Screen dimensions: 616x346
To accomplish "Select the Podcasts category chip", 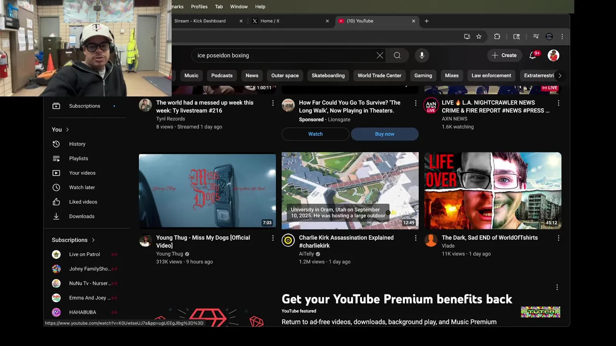I will click(222, 75).
